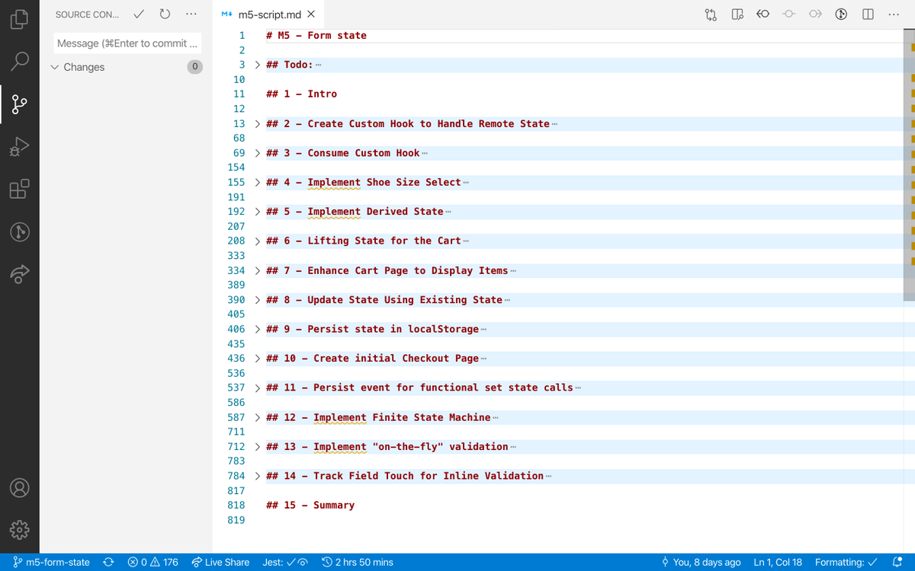Expand the Consume Custom Hook section
The height and width of the screenshot is (571, 915).
[257, 153]
